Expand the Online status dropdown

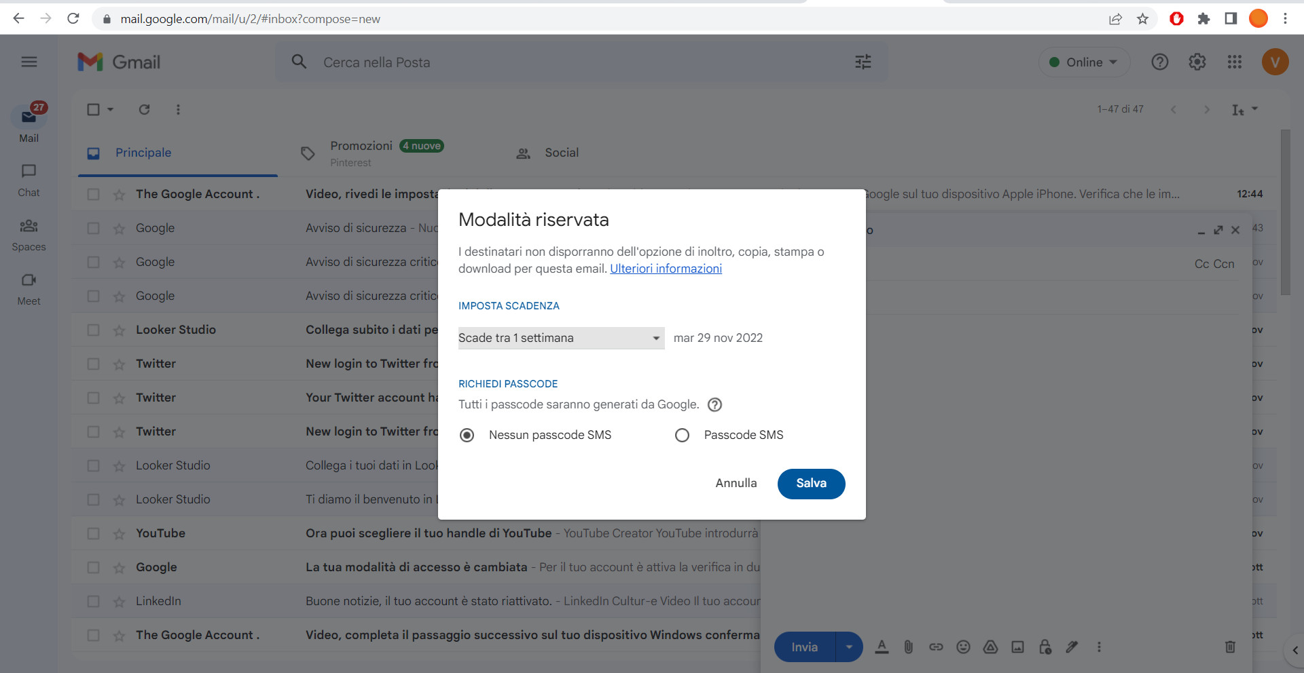(1084, 62)
